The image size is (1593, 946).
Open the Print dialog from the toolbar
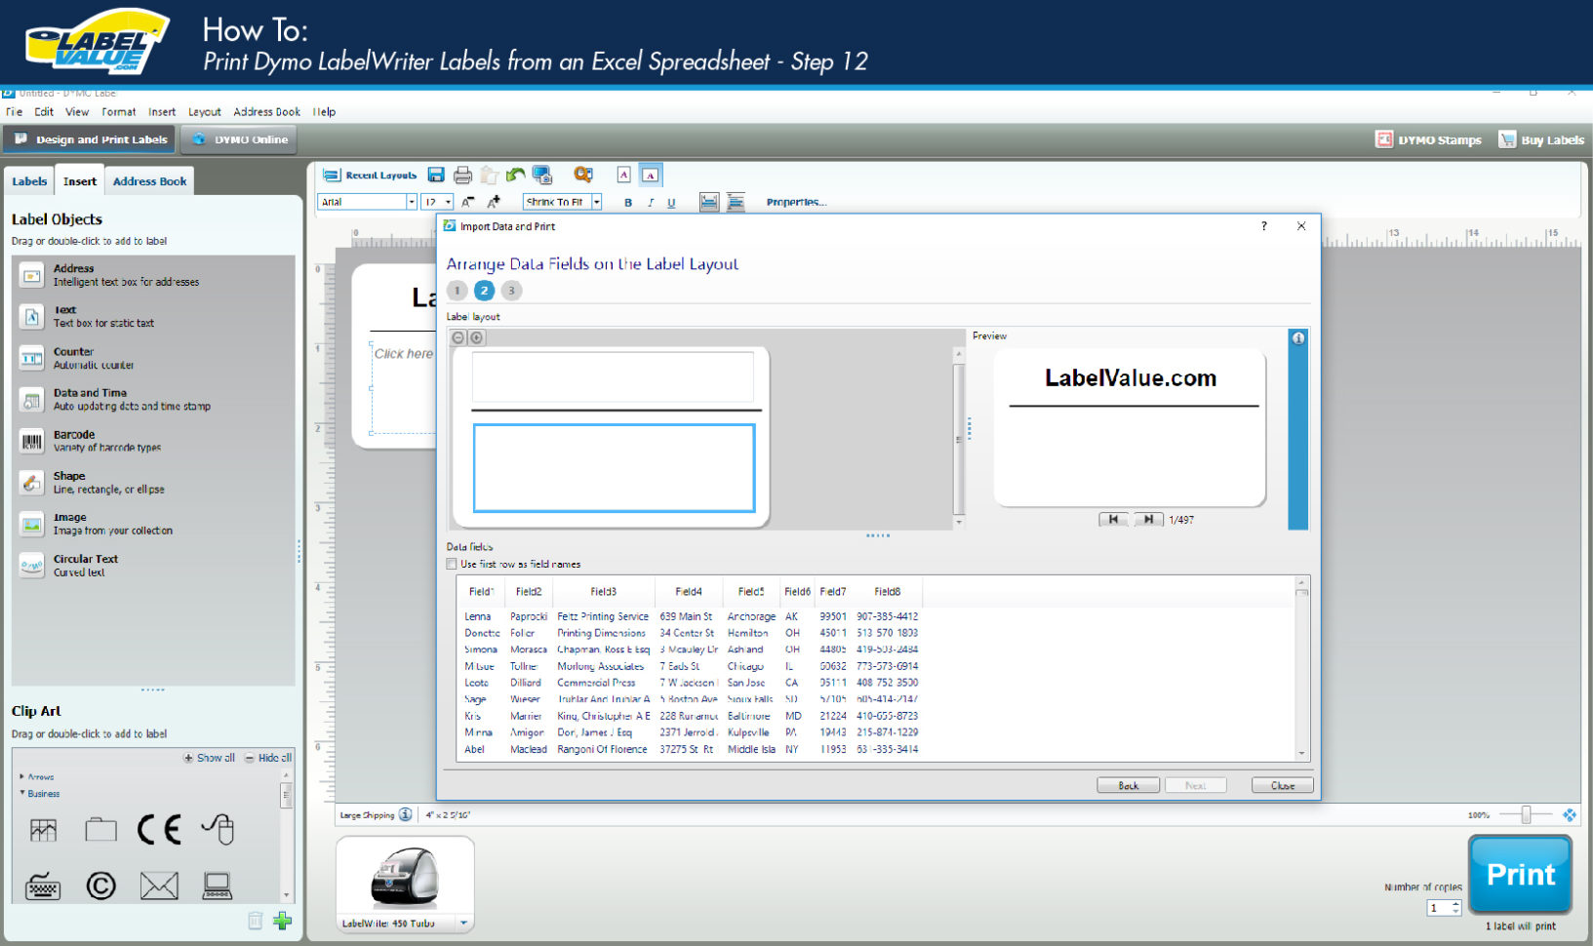pos(459,175)
